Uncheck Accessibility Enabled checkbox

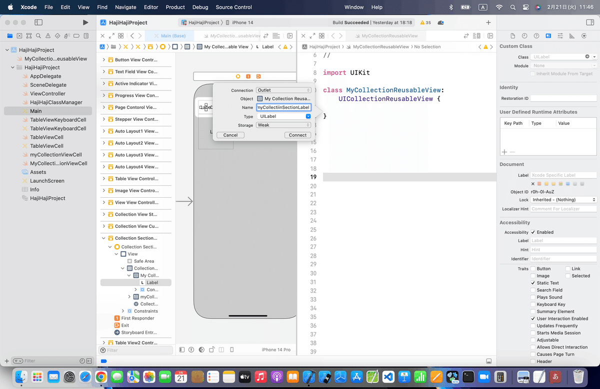point(533,232)
